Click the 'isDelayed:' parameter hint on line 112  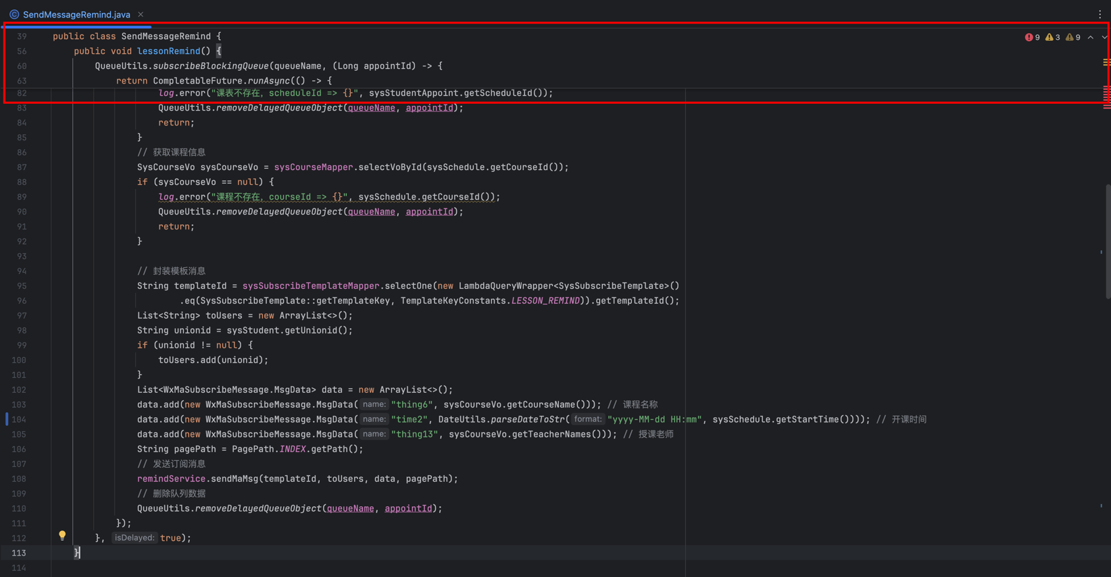[134, 538]
